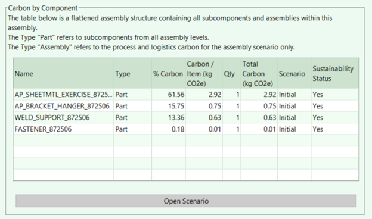Click the Carbon by Component group title
The height and width of the screenshot is (219, 372).
[x=43, y=8]
